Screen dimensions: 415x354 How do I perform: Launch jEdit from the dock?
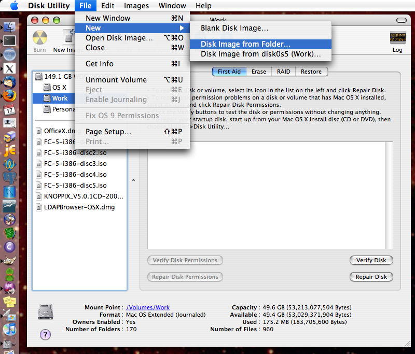pos(9,151)
